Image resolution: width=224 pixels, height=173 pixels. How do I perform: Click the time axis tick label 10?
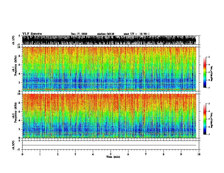tap(199, 154)
